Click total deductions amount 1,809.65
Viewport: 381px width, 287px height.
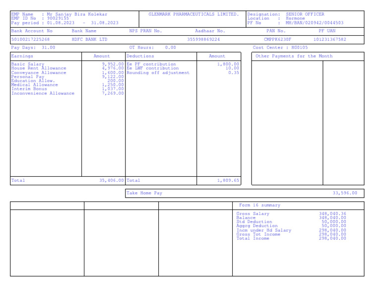pyautogui.click(x=228, y=180)
